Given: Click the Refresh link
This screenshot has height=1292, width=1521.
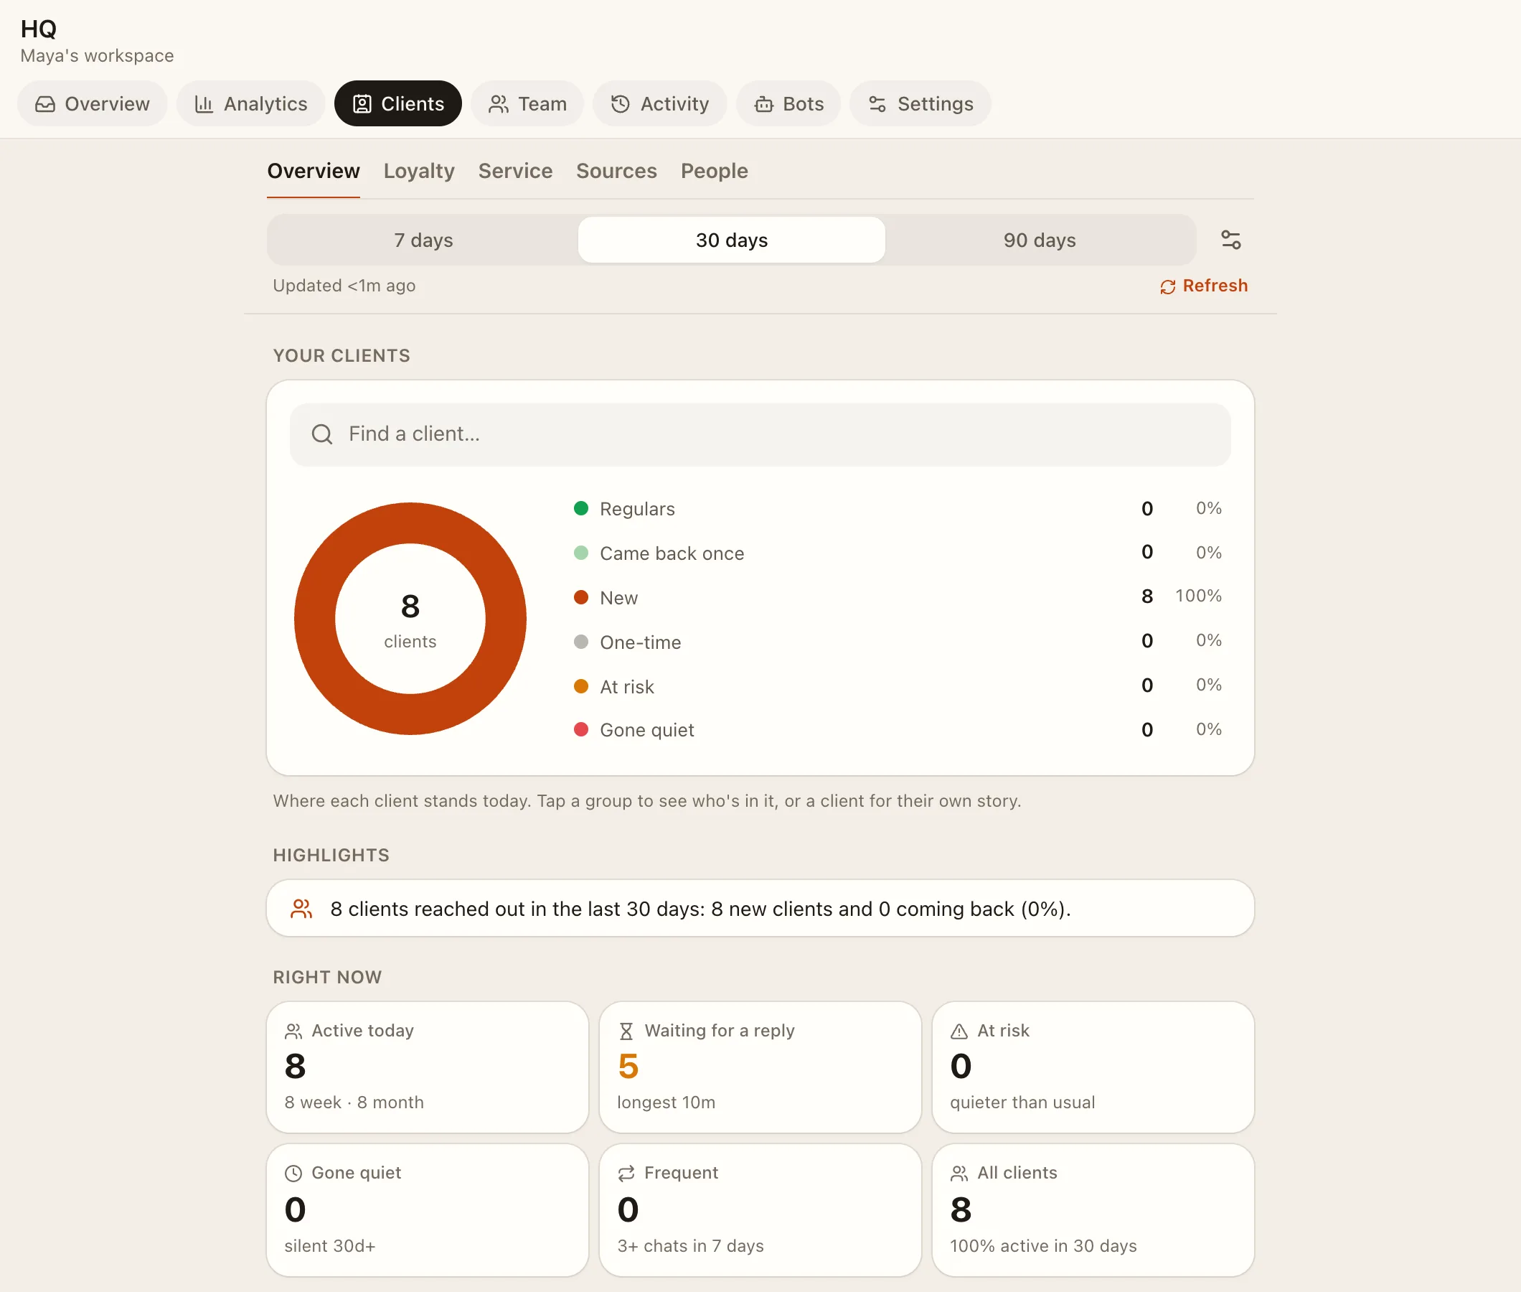Looking at the screenshot, I should coord(1203,286).
